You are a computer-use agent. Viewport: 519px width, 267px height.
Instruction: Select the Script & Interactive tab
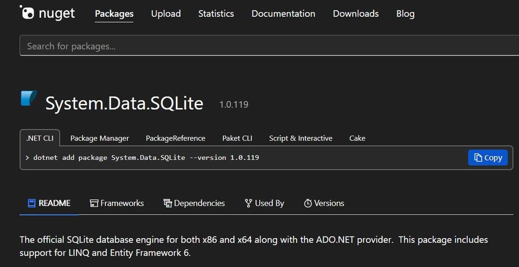[x=301, y=138]
